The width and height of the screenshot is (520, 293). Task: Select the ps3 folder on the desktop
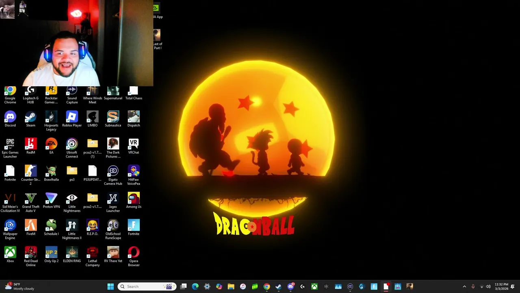coord(72,173)
